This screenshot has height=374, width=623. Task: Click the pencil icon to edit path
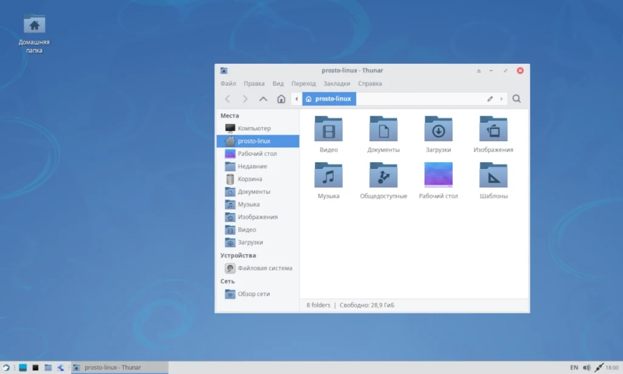[490, 99]
